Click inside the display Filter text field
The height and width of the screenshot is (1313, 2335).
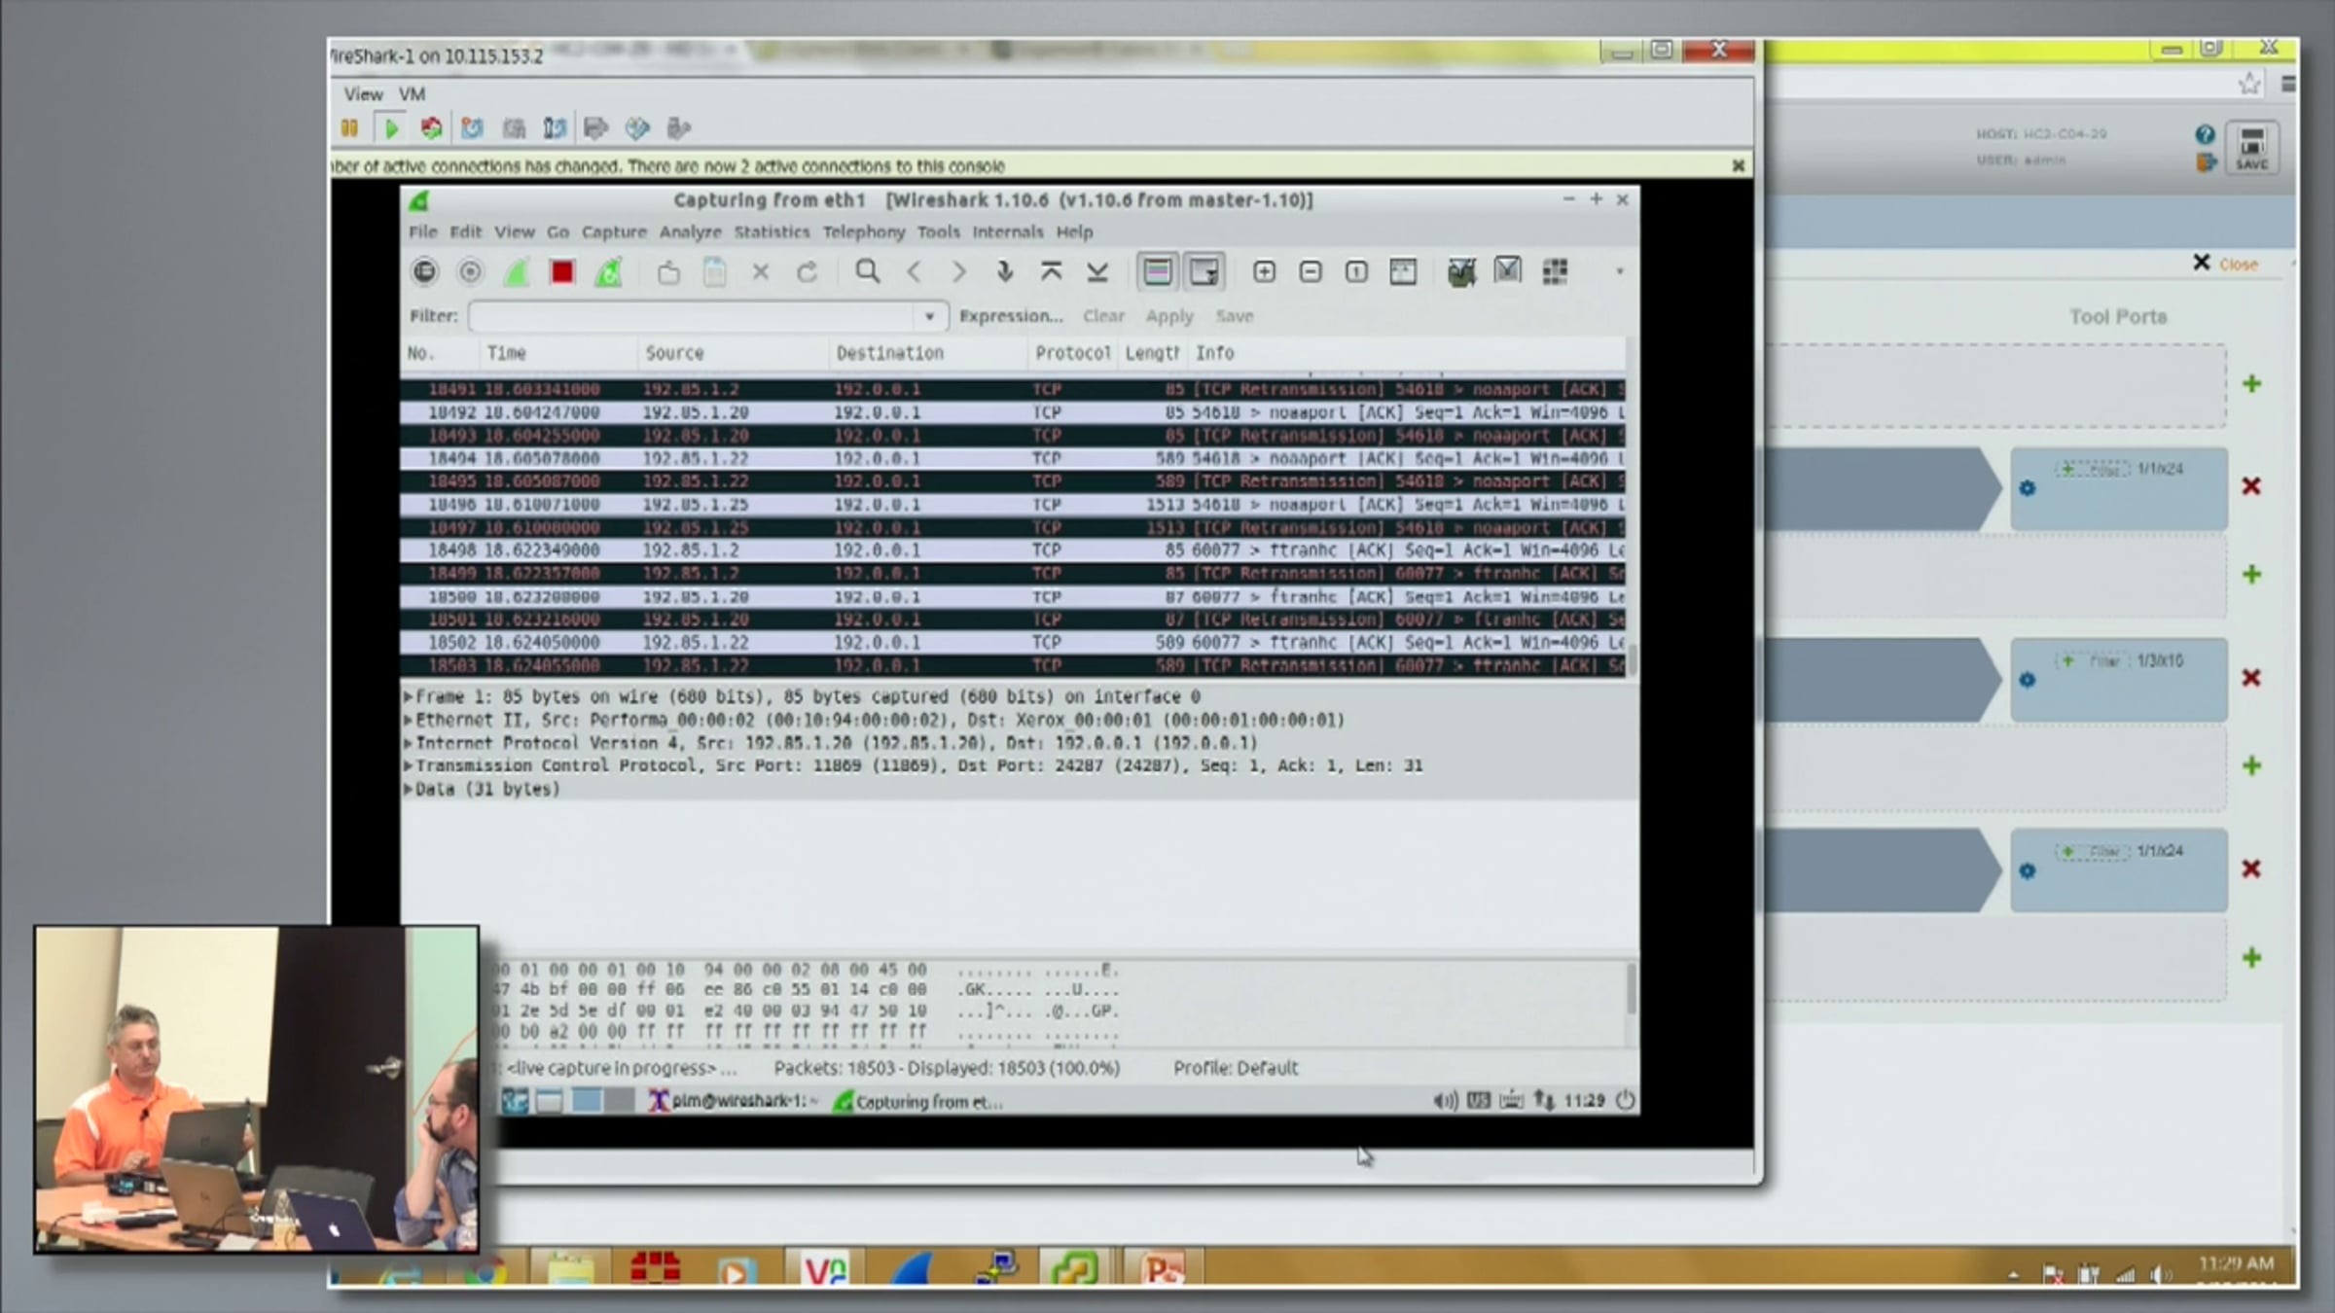coord(691,316)
